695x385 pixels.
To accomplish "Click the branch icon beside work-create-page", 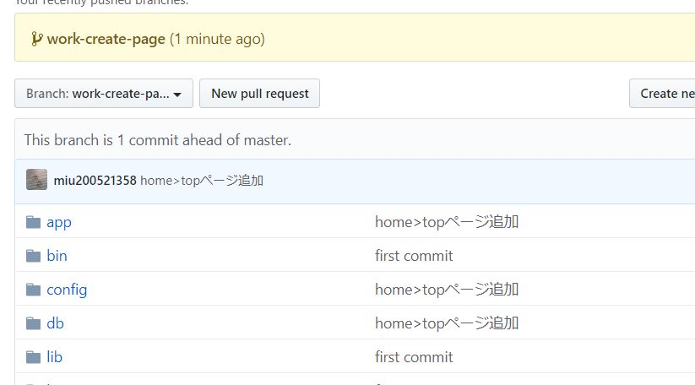I will 37,39.
